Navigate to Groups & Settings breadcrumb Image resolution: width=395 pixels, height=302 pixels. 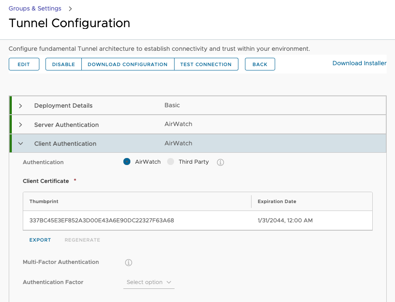(x=35, y=9)
